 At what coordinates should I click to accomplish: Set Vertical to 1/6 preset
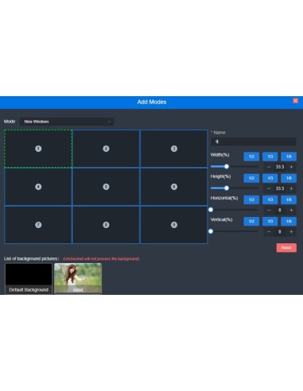pyautogui.click(x=289, y=221)
